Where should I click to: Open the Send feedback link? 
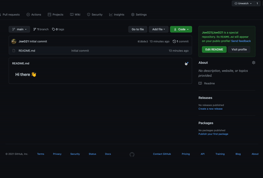(241, 41)
